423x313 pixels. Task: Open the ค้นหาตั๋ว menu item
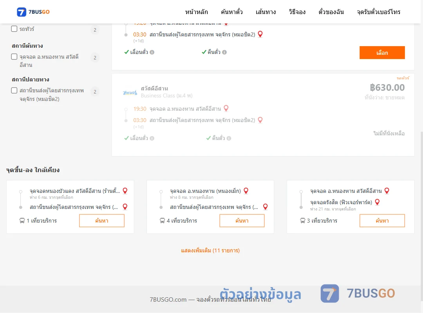click(231, 12)
